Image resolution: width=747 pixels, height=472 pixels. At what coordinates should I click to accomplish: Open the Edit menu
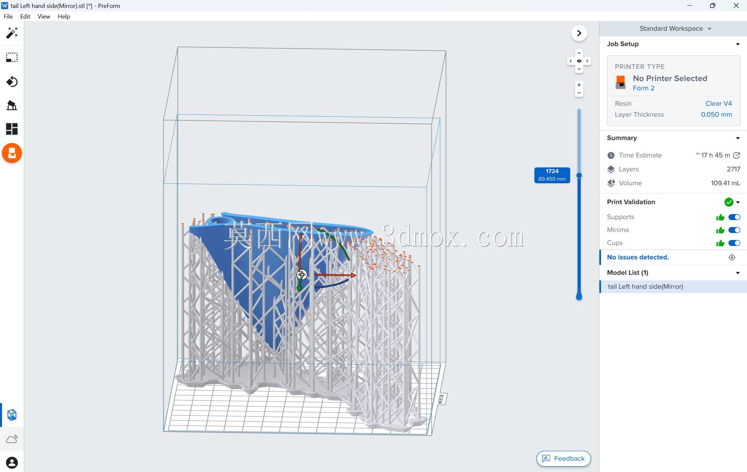(25, 16)
